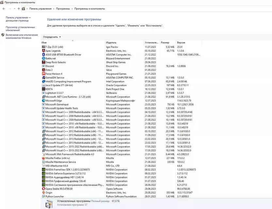
Task: Select Microsoft Update Health Tools entry
Action: (62, 108)
